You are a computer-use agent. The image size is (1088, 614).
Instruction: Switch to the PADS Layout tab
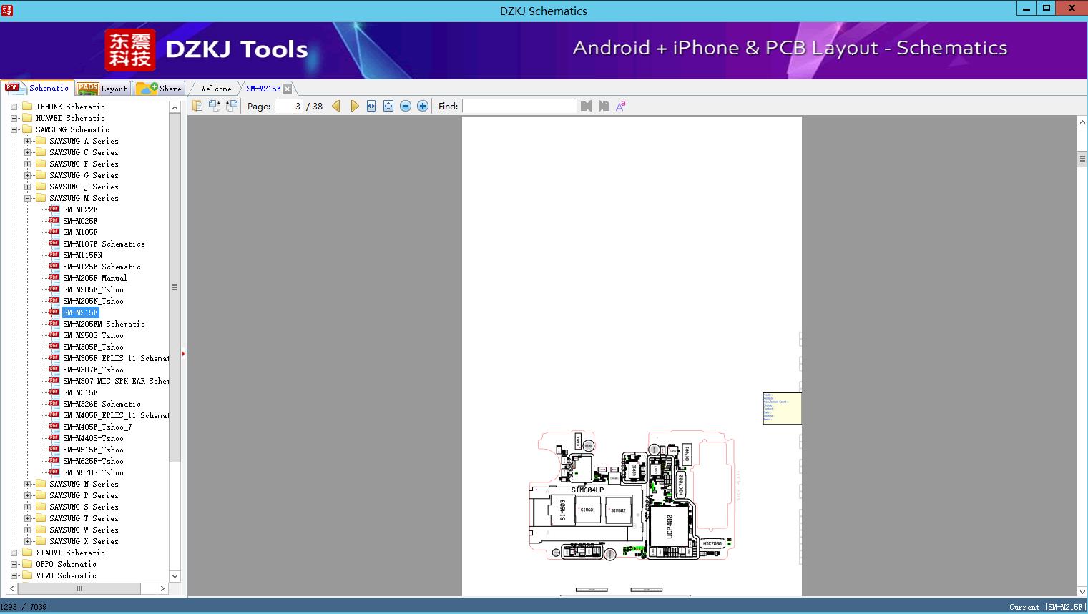pyautogui.click(x=102, y=88)
